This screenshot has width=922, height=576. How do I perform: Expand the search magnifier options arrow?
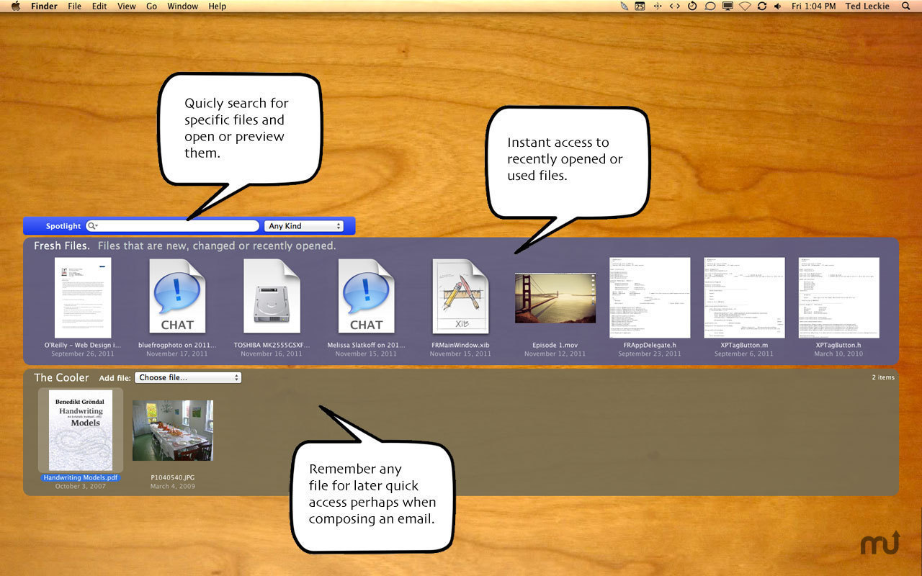(x=93, y=226)
